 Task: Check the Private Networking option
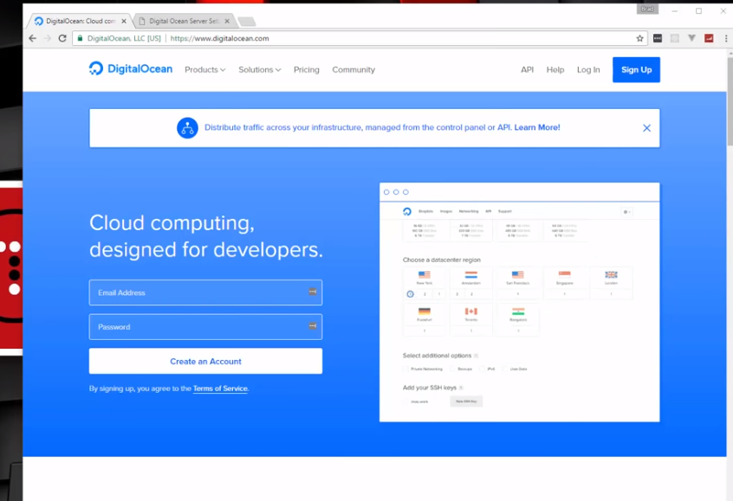click(x=405, y=368)
